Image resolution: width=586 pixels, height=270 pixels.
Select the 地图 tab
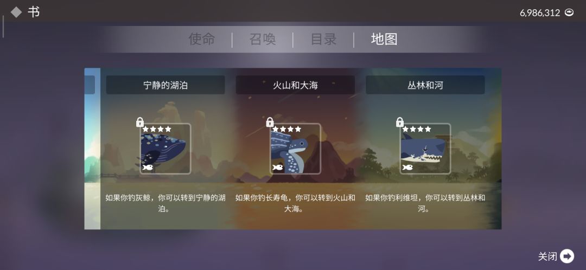[x=384, y=39]
